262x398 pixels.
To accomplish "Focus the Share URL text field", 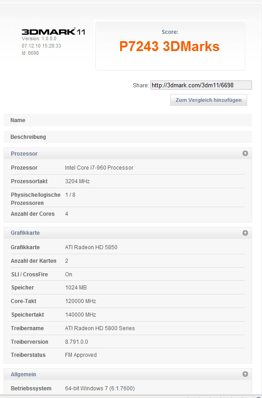I will coord(201,85).
